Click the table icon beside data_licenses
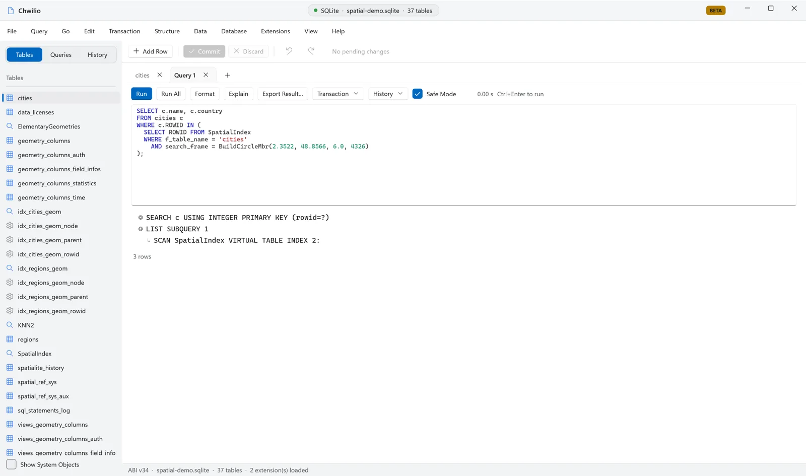Viewport: 806px width, 476px height. click(x=10, y=112)
